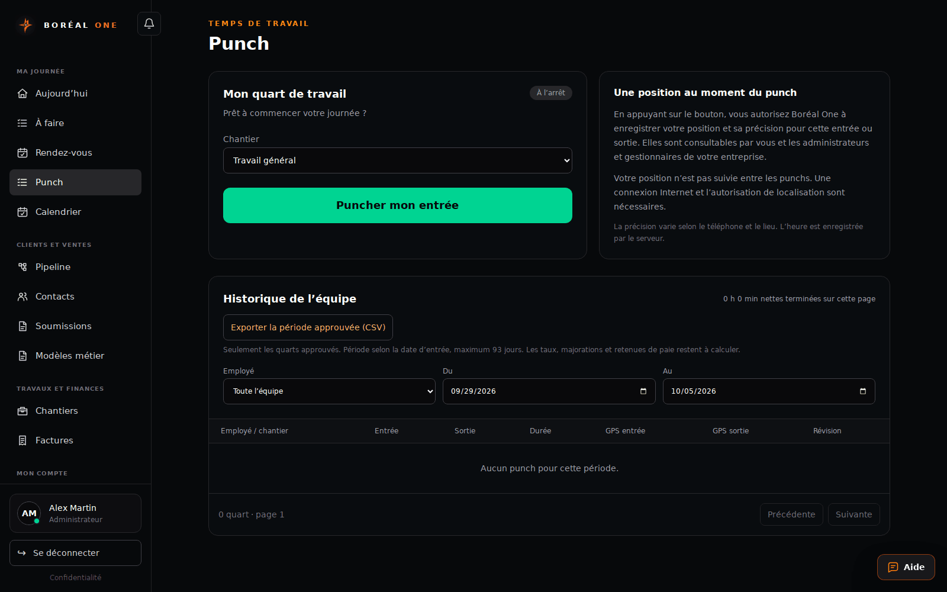This screenshot has width=947, height=592.
Task: Click the briefcase icon beside Chantiers
Action: 22,411
